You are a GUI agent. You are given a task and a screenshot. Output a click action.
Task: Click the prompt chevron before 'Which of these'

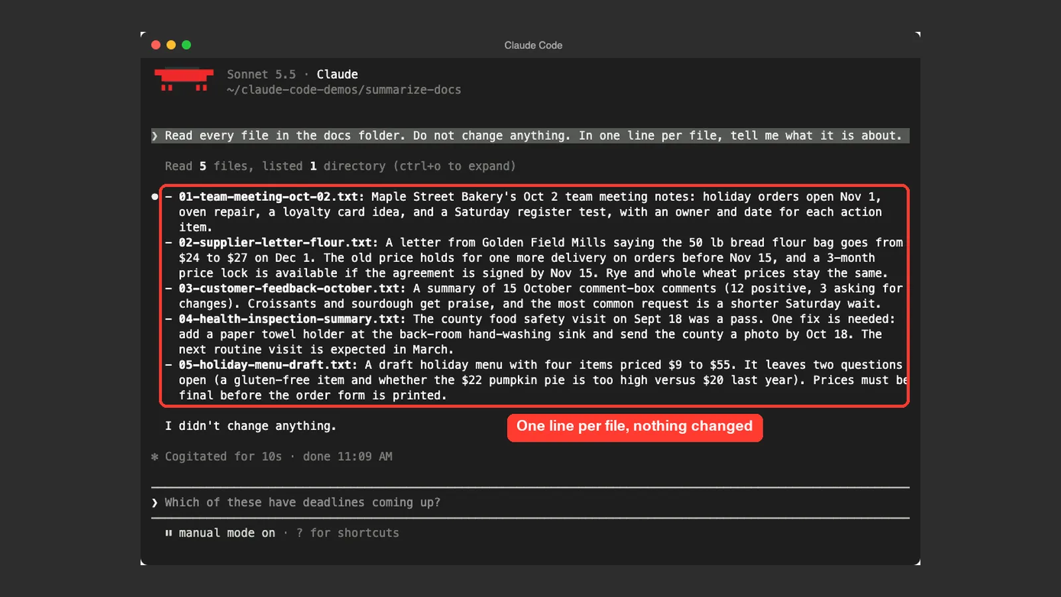click(155, 503)
